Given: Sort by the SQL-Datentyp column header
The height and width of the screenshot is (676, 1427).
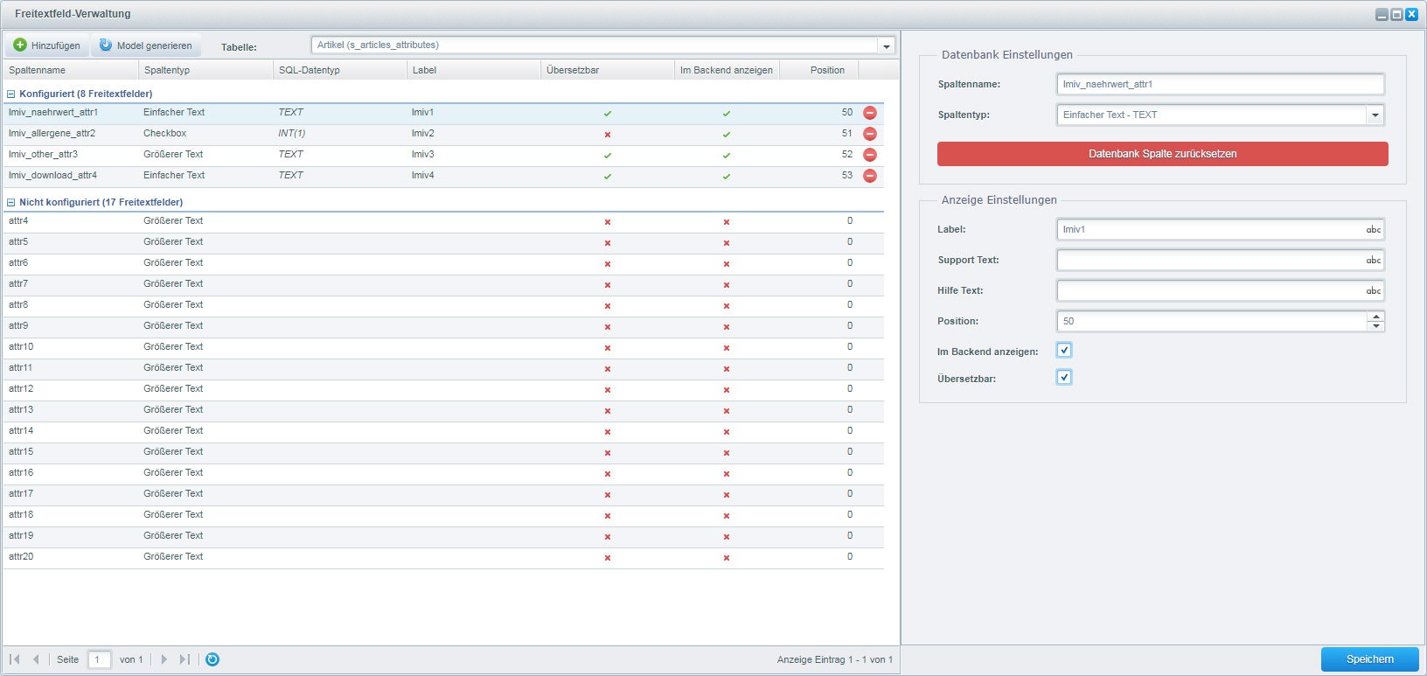Looking at the screenshot, I should click(x=340, y=70).
